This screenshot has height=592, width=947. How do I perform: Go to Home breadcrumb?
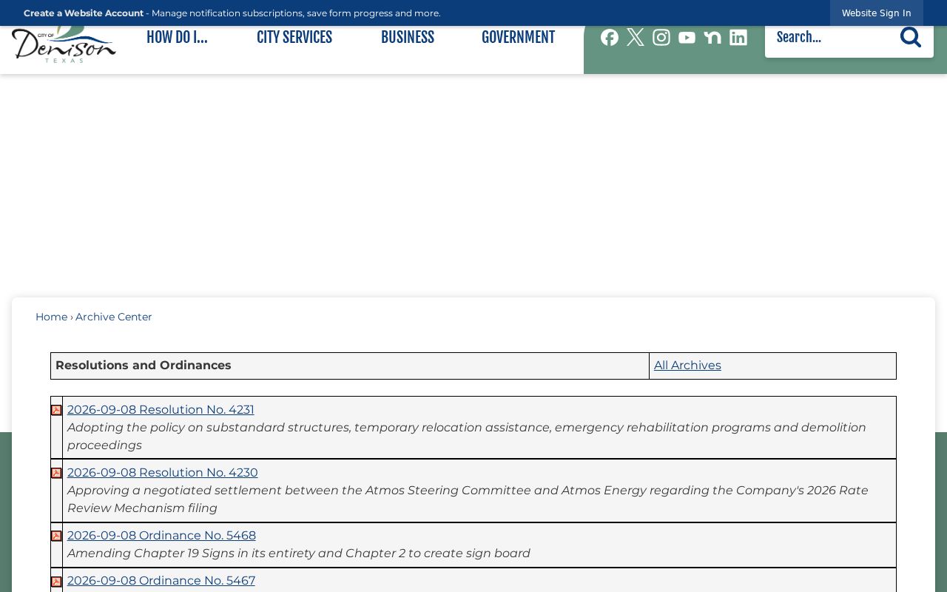[x=51, y=317]
